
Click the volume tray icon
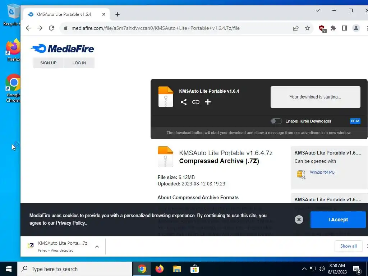pyautogui.click(x=322, y=269)
